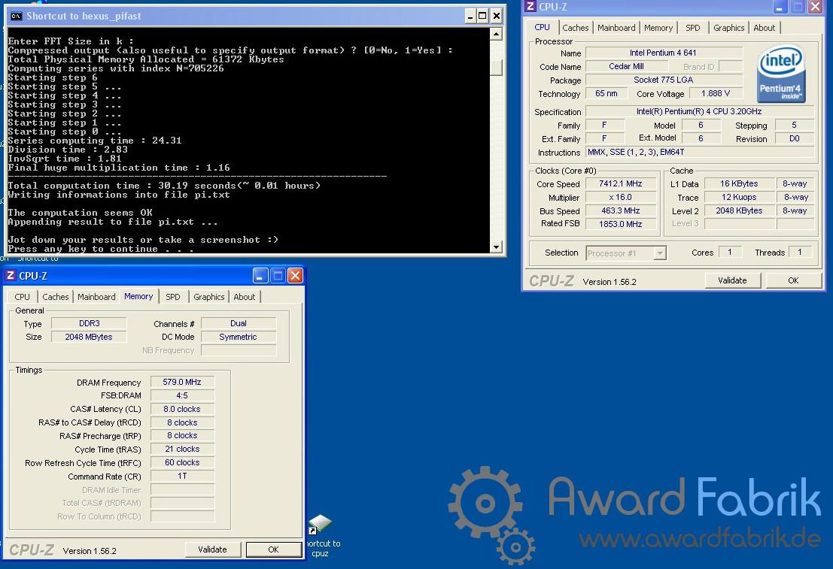Click memory Size value 2048 MBytes
This screenshot has height=569, width=833.
[x=89, y=337]
